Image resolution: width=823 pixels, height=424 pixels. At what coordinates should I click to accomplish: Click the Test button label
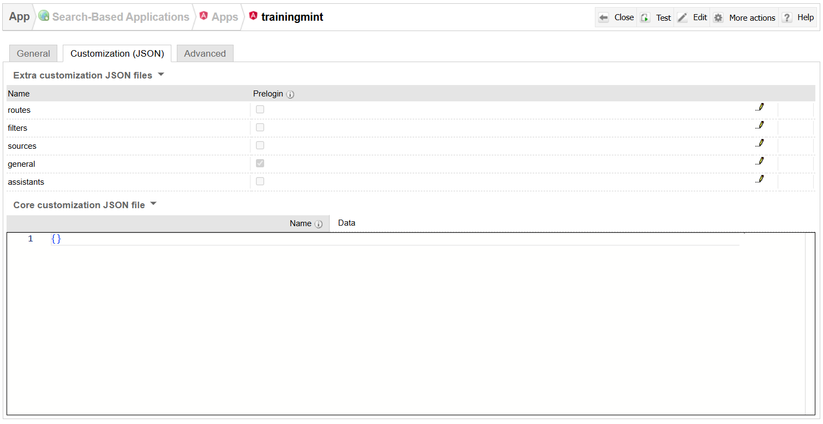[663, 18]
